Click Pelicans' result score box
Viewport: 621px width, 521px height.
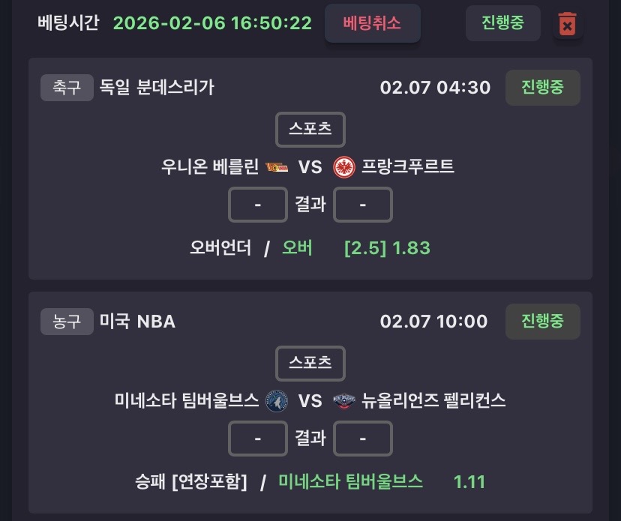click(x=362, y=438)
